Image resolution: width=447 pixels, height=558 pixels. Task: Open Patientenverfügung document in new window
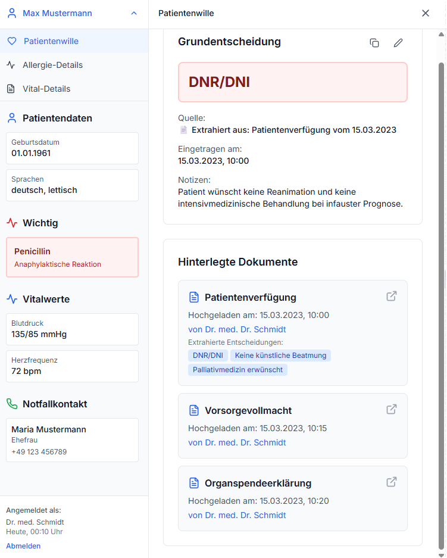pos(392,296)
